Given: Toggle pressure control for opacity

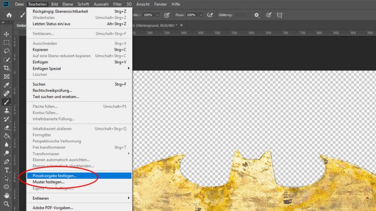Looking at the screenshot, I should [x=167, y=15].
